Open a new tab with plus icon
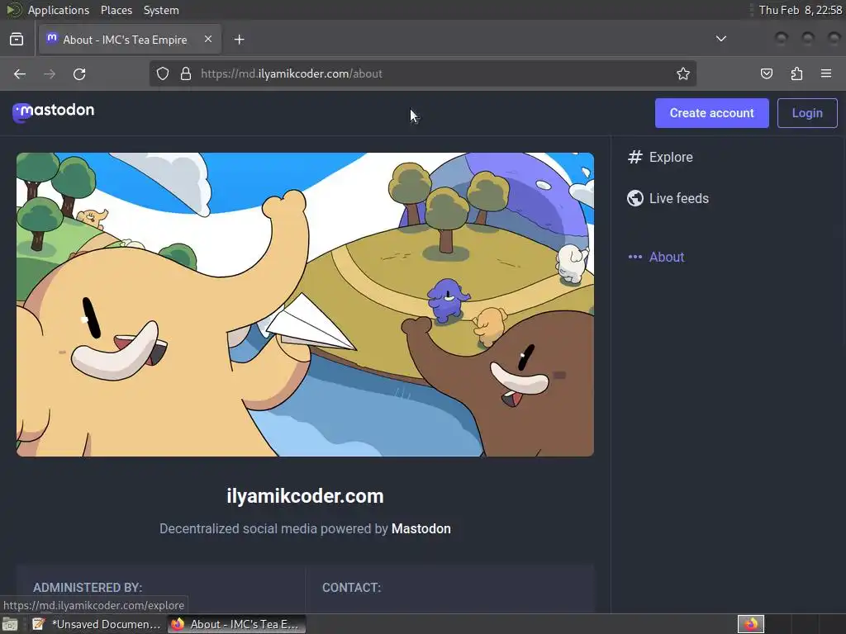This screenshot has width=846, height=634. point(239,40)
